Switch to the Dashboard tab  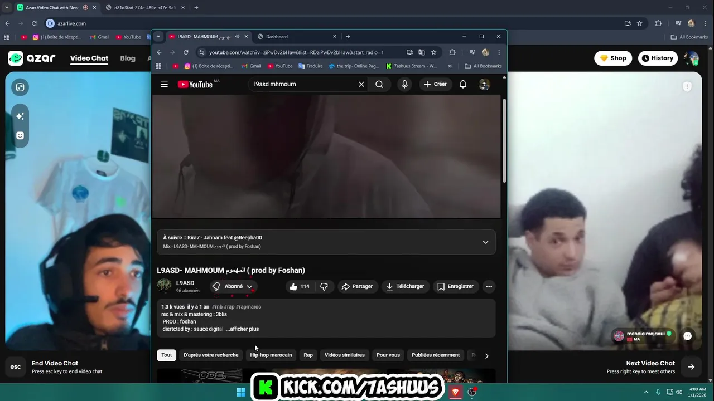(297, 36)
